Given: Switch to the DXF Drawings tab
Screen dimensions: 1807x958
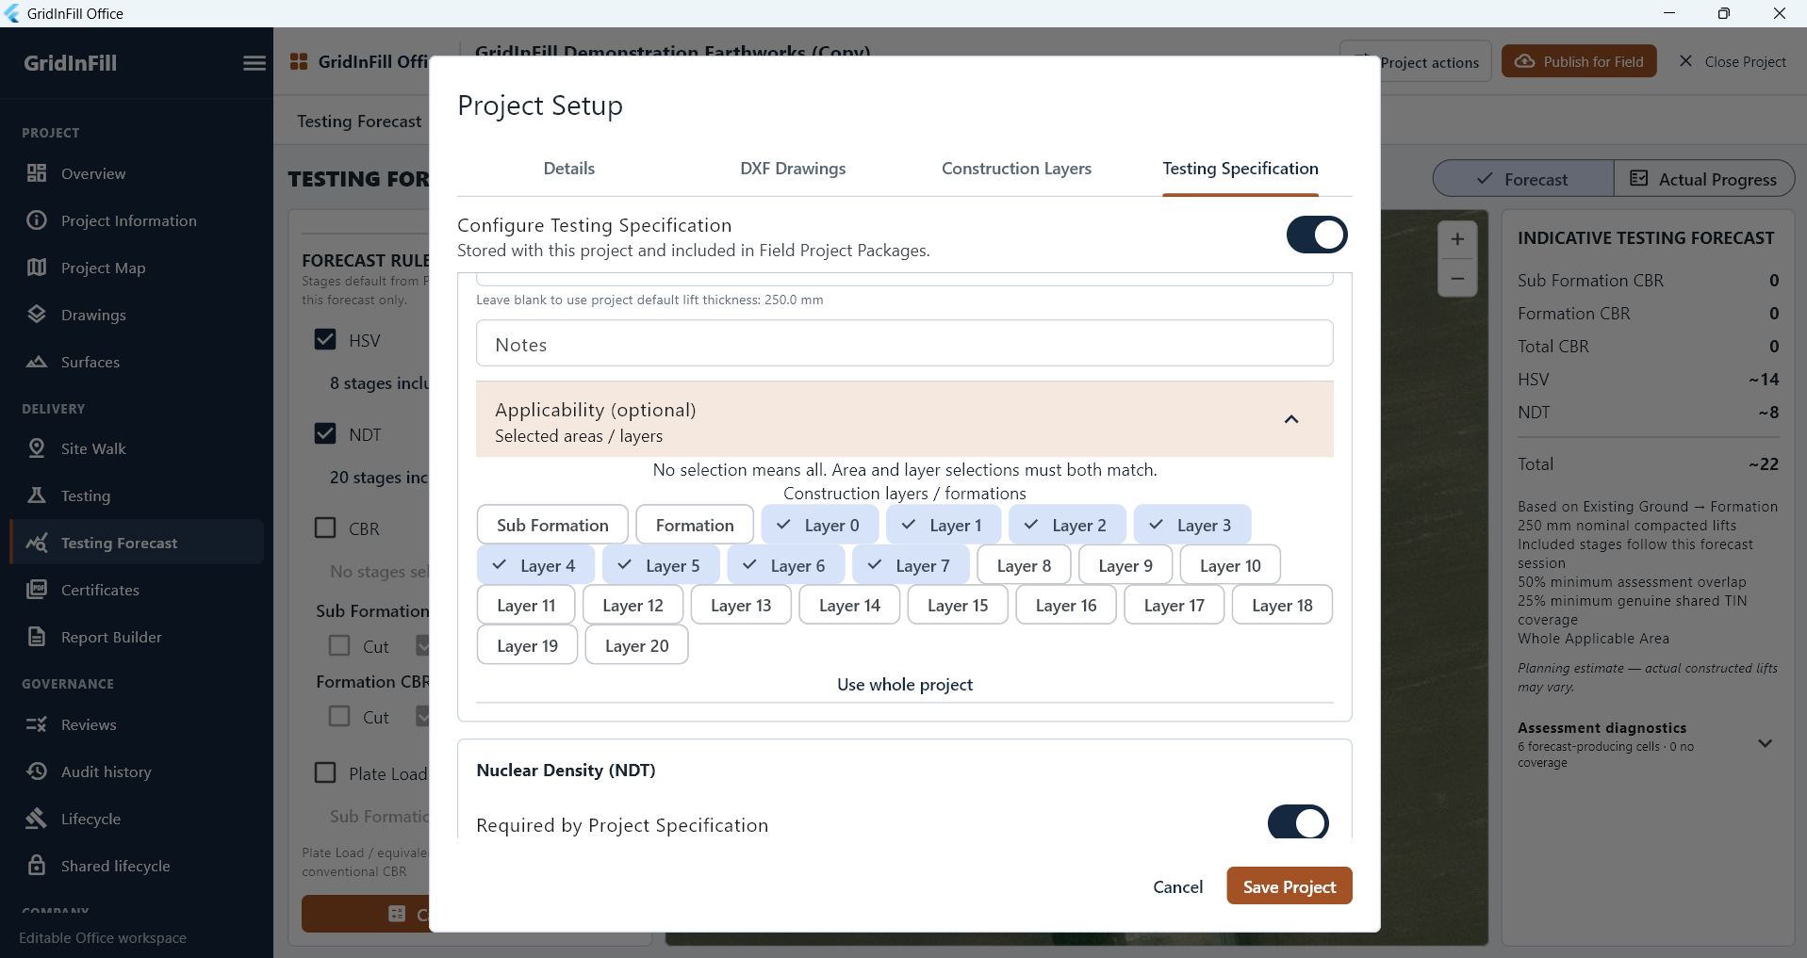Looking at the screenshot, I should click(793, 169).
